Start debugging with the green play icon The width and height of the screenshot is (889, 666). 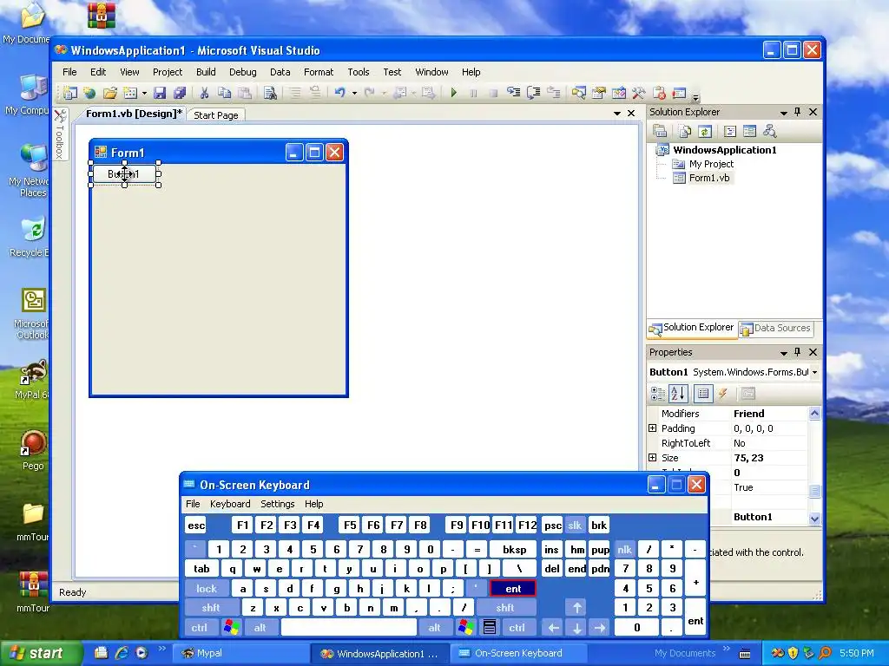453,92
